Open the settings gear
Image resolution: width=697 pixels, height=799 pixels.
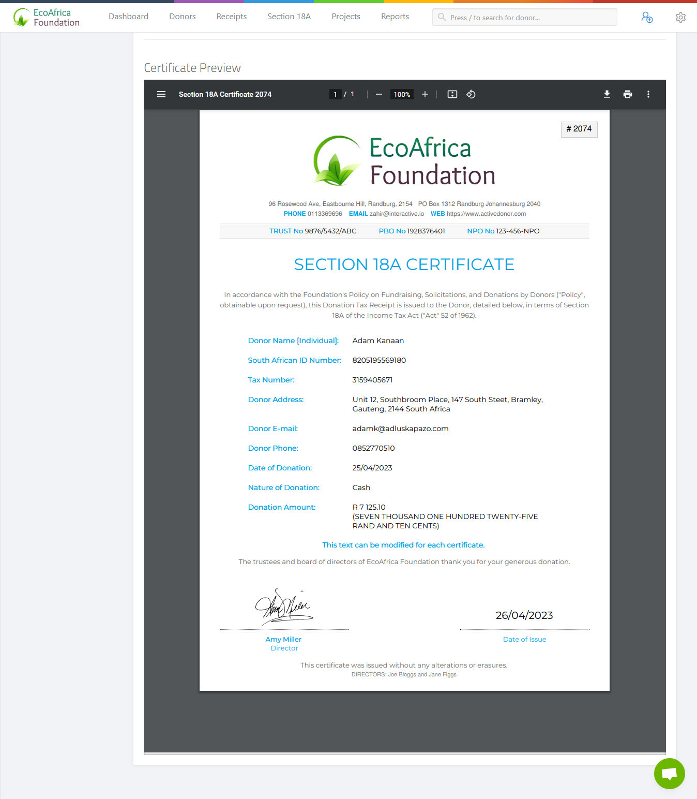(x=680, y=17)
